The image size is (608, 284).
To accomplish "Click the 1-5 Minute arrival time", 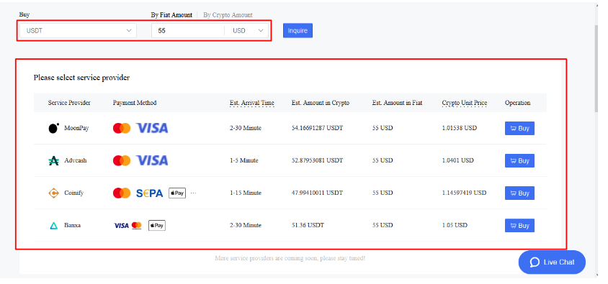I will [x=243, y=160].
